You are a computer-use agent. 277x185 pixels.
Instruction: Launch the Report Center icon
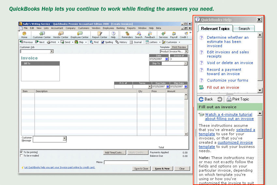[99, 35]
